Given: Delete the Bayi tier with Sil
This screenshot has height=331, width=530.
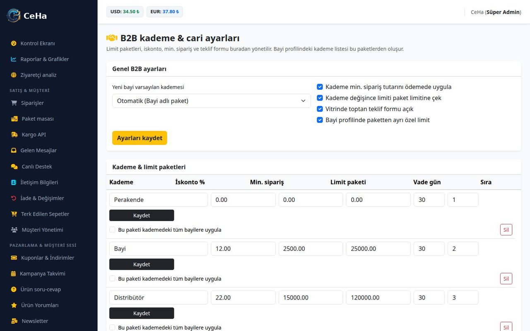Looking at the screenshot, I should coord(506,278).
